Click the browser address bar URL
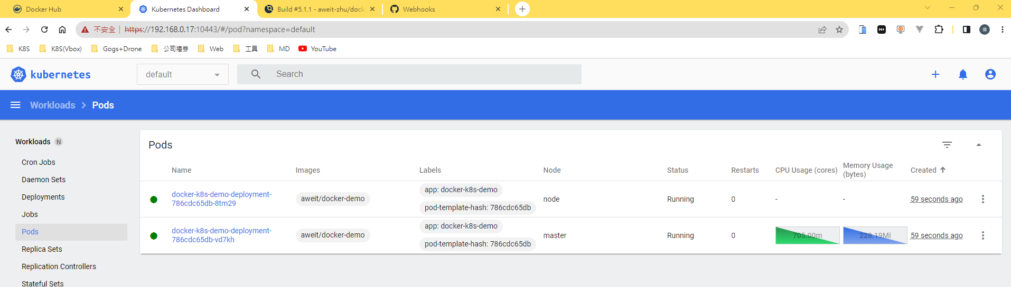1011x287 pixels. click(x=220, y=29)
